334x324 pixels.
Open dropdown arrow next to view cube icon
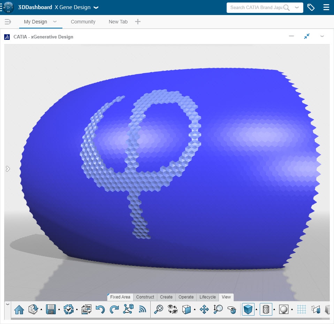coord(195,309)
